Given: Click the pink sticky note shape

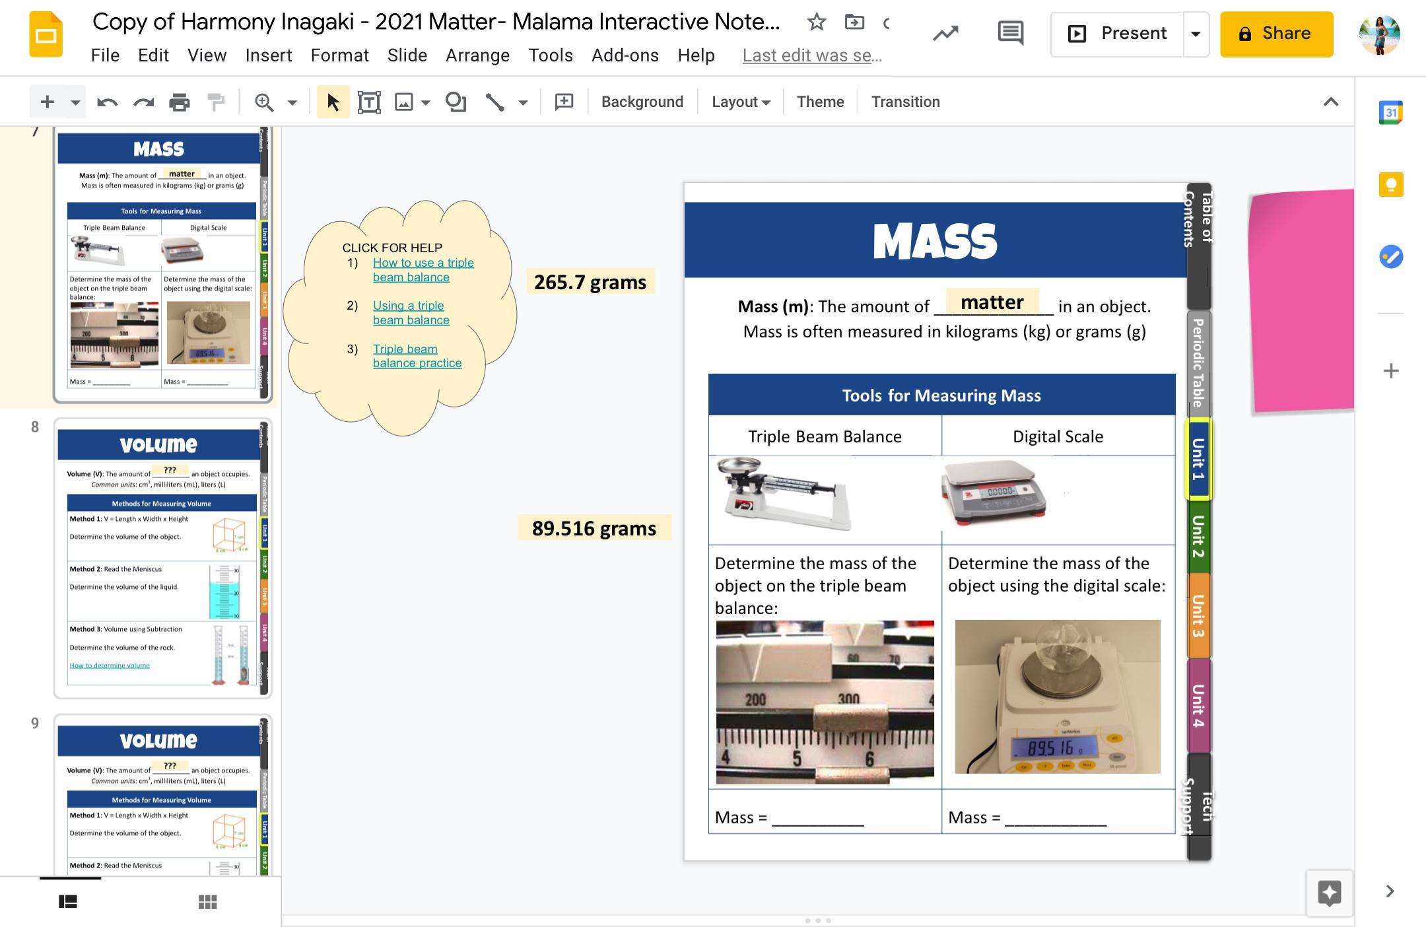Looking at the screenshot, I should pos(1302,301).
